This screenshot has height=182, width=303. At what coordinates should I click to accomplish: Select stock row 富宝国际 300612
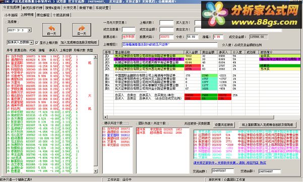49,63
